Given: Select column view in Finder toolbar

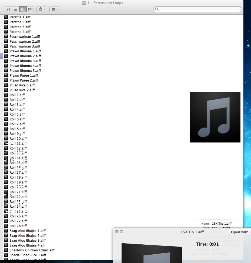Looking at the screenshot, I should click(23, 9).
